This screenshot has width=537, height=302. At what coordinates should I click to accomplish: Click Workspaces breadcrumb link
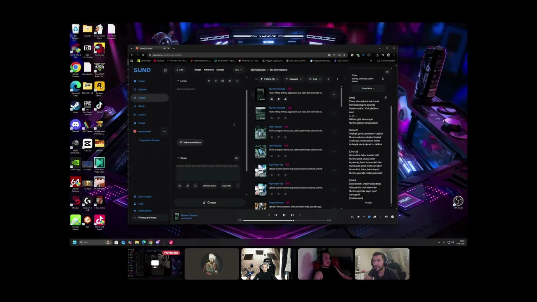pos(258,70)
